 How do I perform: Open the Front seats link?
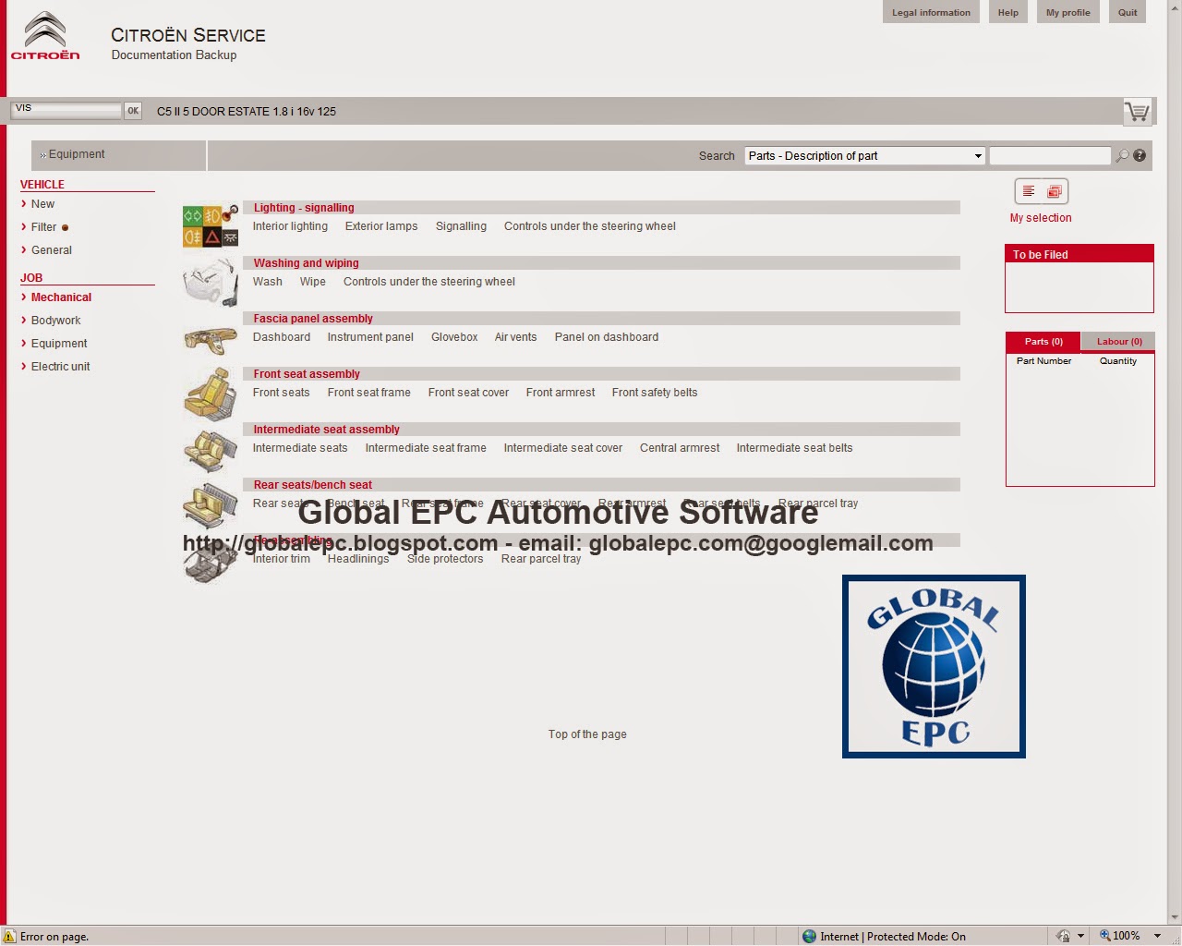point(282,393)
